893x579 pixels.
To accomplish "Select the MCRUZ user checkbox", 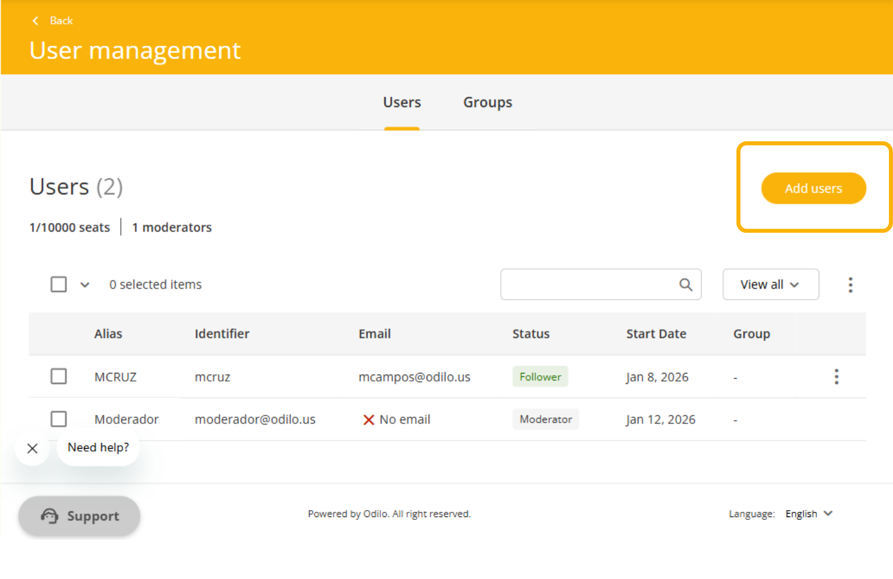I will [59, 377].
